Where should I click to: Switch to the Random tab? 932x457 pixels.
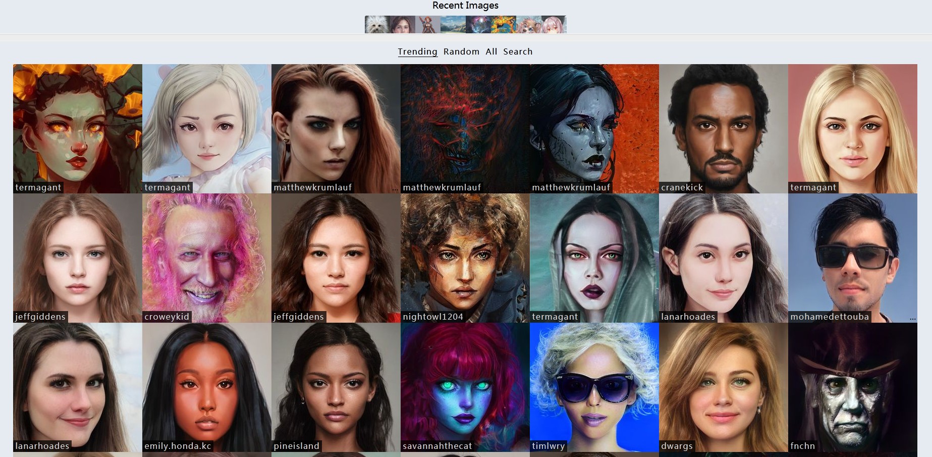pos(461,52)
